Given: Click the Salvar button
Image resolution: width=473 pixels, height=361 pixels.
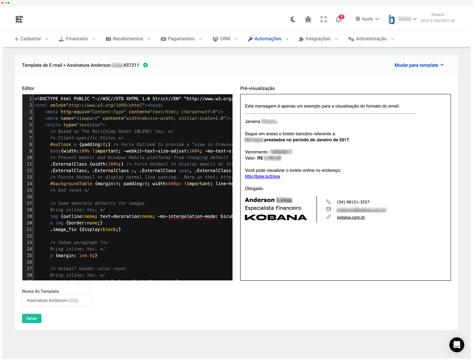Looking at the screenshot, I should pyautogui.click(x=31, y=318).
